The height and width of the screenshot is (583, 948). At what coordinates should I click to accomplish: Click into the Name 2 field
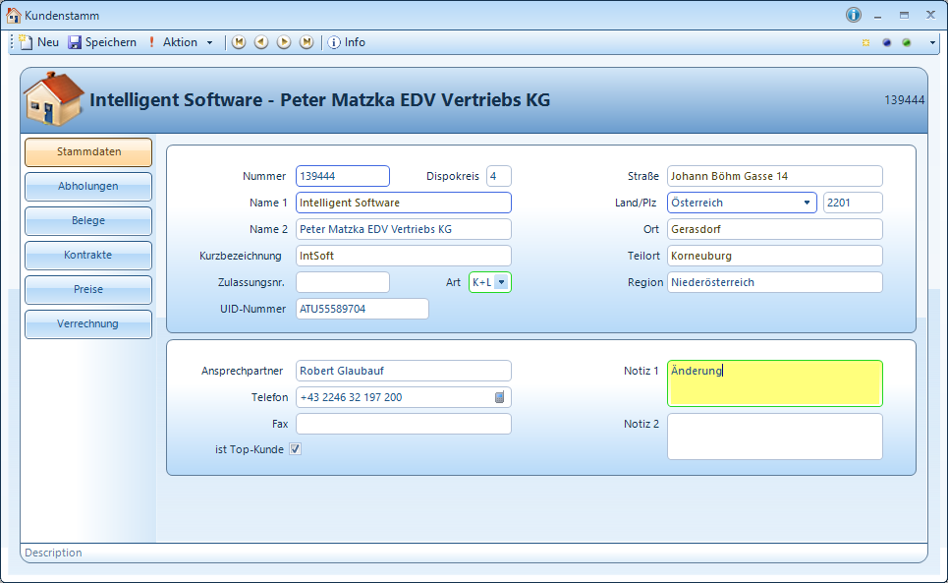click(x=403, y=229)
